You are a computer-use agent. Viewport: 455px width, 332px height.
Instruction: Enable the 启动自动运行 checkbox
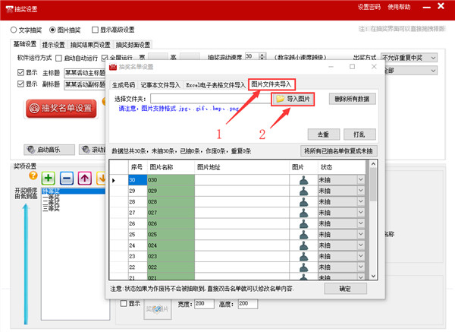pos(59,58)
